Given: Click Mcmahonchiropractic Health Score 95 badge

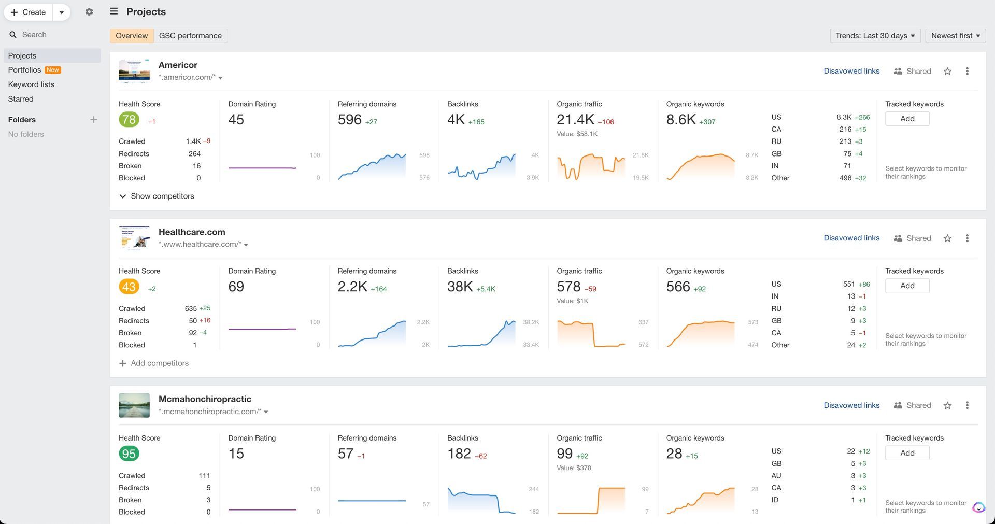Looking at the screenshot, I should 129,454.
